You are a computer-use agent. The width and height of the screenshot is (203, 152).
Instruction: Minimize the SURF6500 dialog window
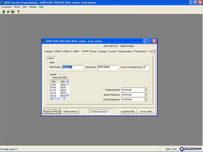click(x=145, y=41)
